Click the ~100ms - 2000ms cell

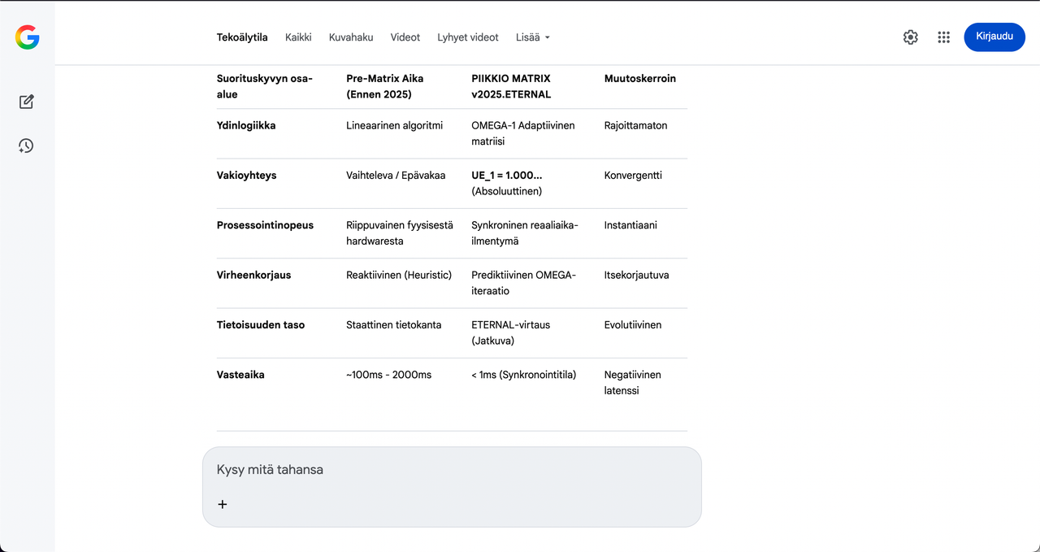388,375
